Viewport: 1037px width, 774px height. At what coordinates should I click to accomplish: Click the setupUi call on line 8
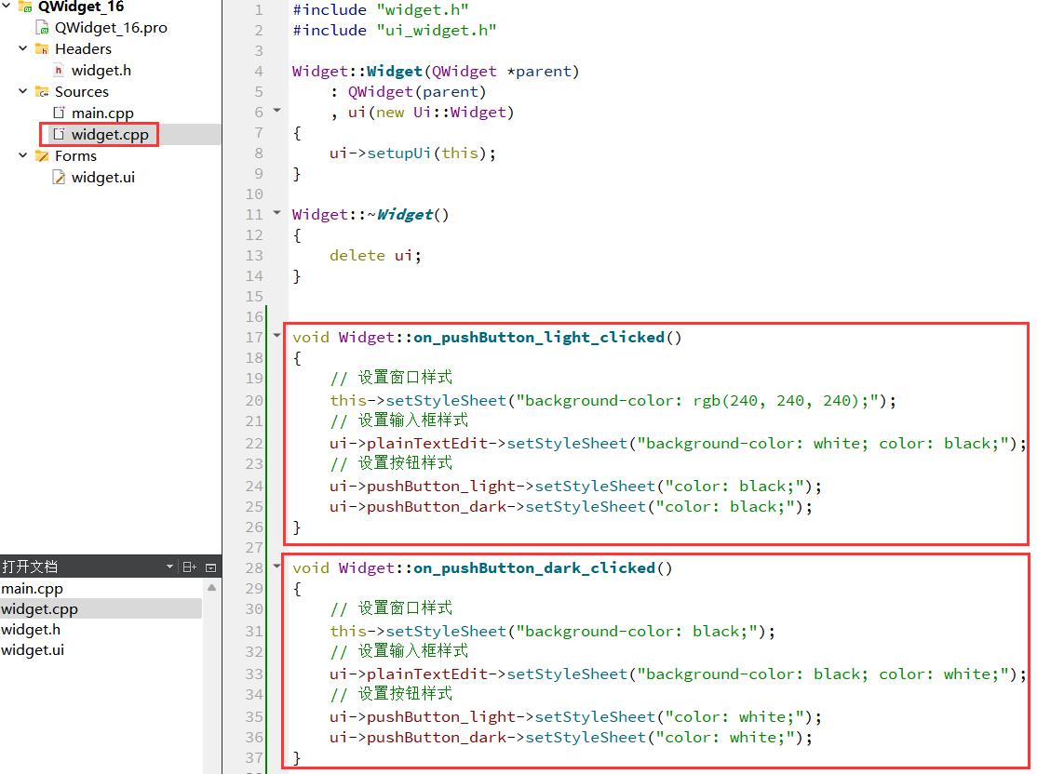(398, 153)
